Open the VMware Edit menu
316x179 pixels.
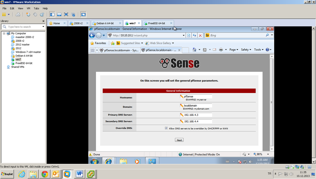(x=12, y=8)
